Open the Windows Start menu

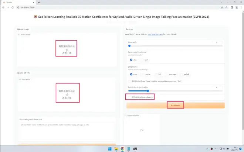[110, 149]
